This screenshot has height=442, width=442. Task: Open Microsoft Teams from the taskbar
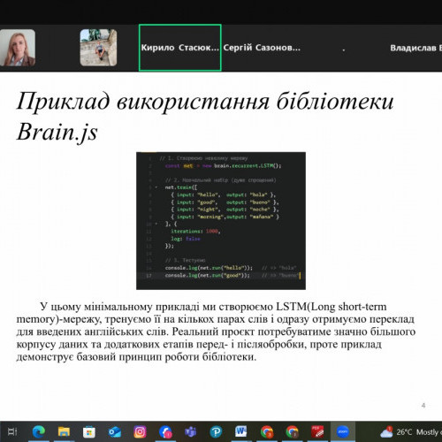(x=191, y=432)
